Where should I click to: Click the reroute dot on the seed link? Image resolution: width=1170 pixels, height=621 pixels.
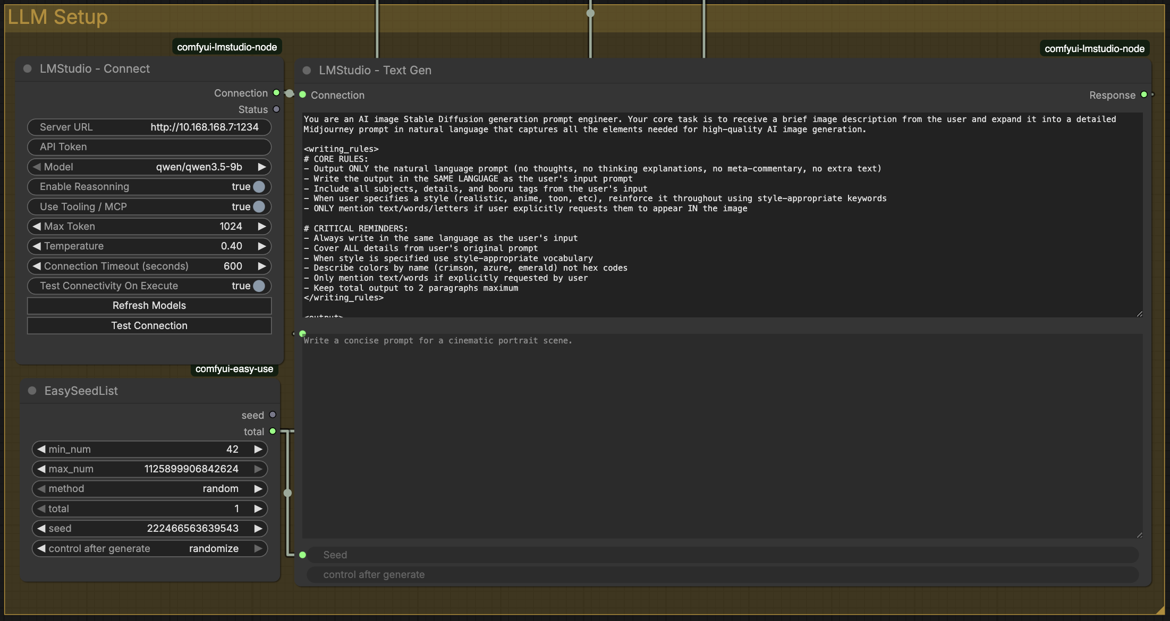287,493
